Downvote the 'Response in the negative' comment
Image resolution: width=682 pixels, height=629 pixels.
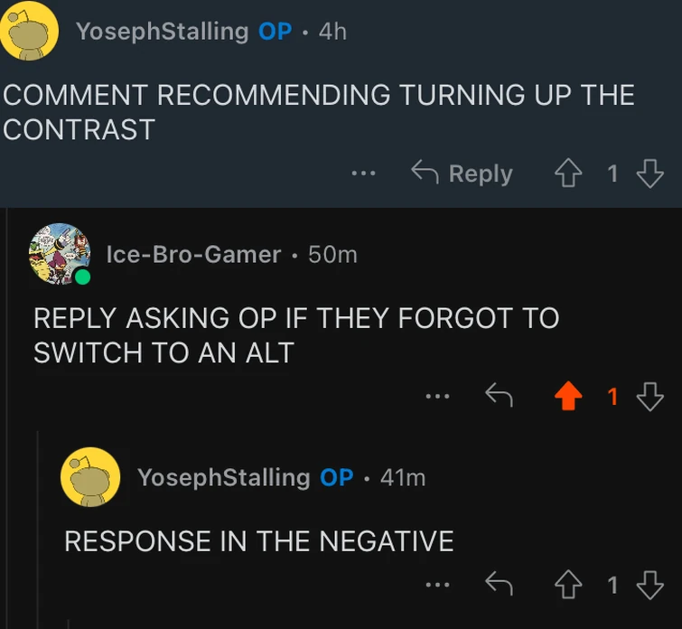click(649, 585)
